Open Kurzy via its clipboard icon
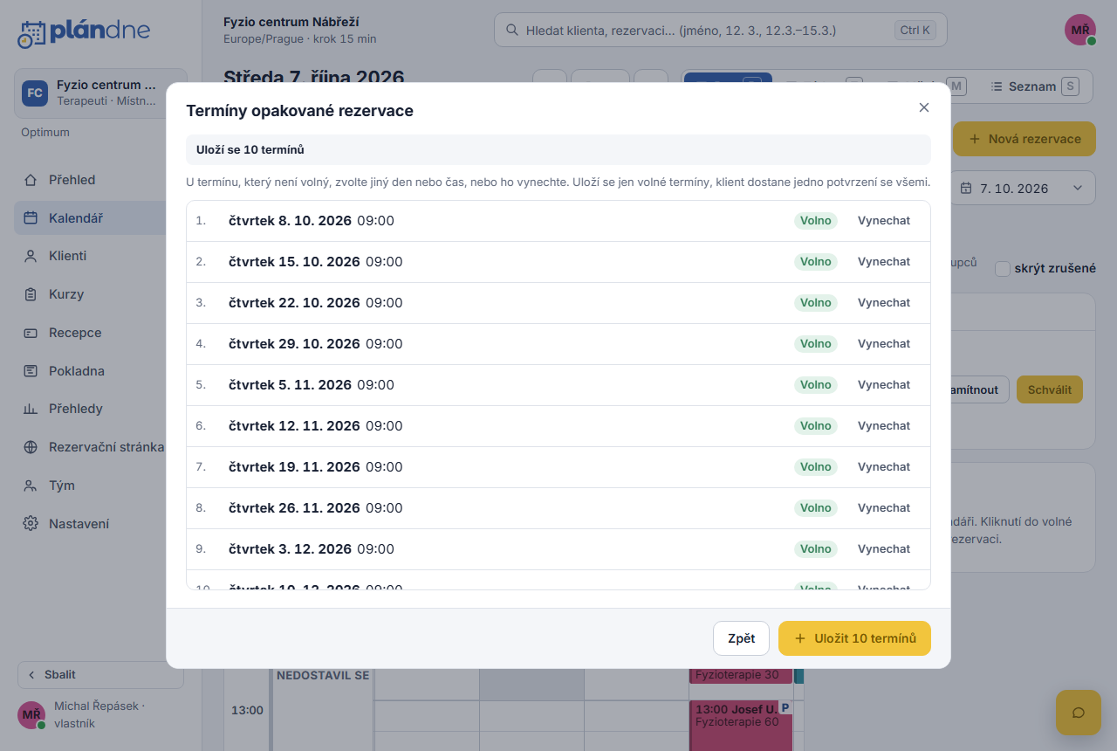 tap(31, 294)
